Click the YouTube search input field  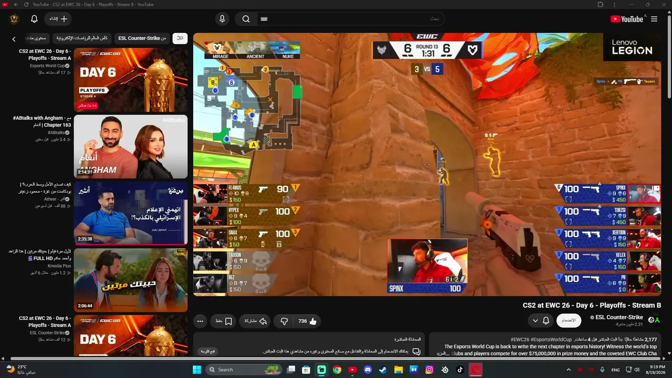[351, 19]
